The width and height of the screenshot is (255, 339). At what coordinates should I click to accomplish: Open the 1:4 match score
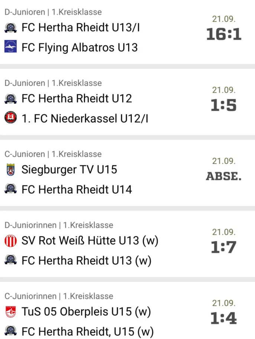click(x=224, y=318)
